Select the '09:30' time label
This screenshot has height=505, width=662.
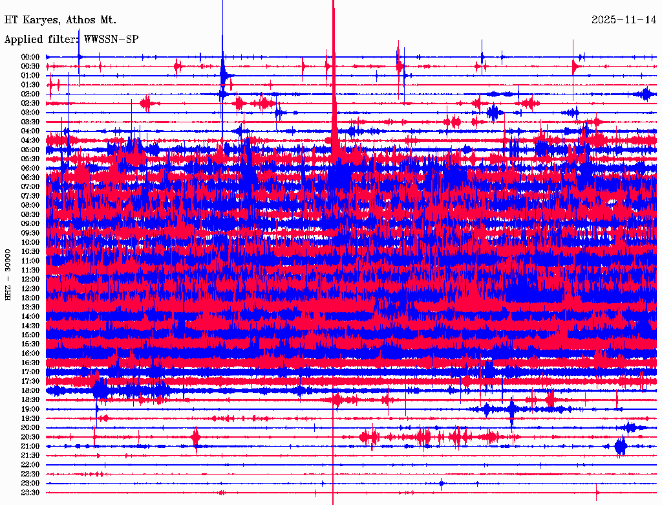pyautogui.click(x=30, y=233)
